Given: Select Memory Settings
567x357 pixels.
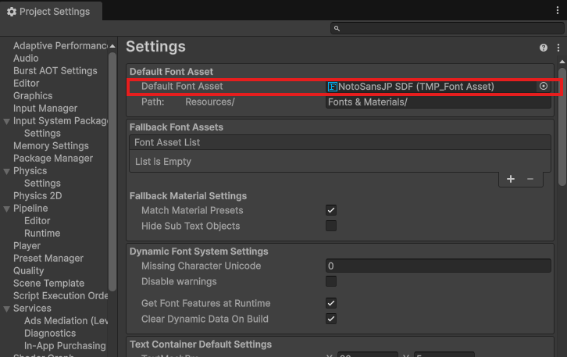Looking at the screenshot, I should tap(51, 145).
